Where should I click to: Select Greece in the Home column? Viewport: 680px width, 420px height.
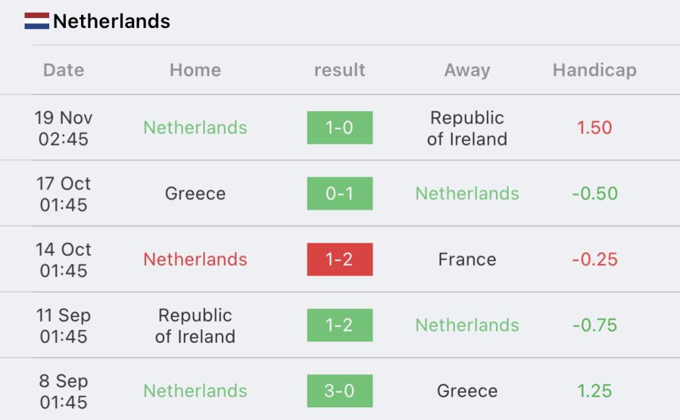pyautogui.click(x=195, y=193)
